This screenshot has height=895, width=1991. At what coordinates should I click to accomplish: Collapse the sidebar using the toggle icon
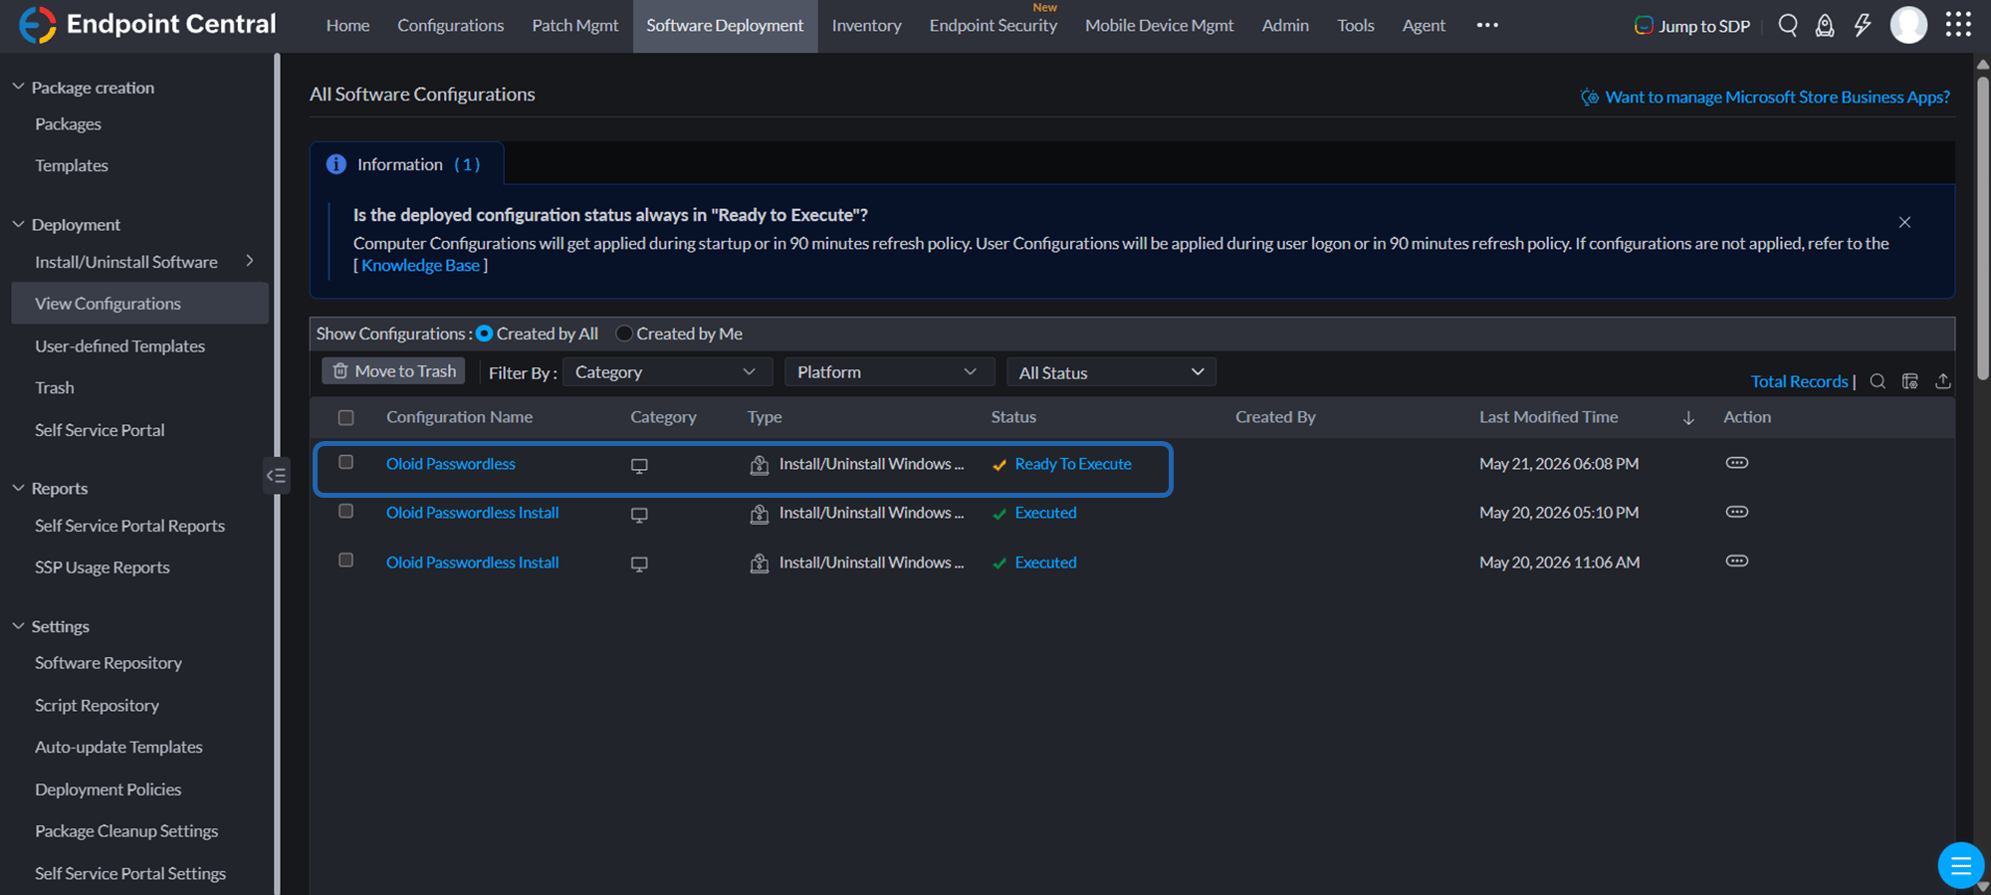pyautogui.click(x=276, y=476)
